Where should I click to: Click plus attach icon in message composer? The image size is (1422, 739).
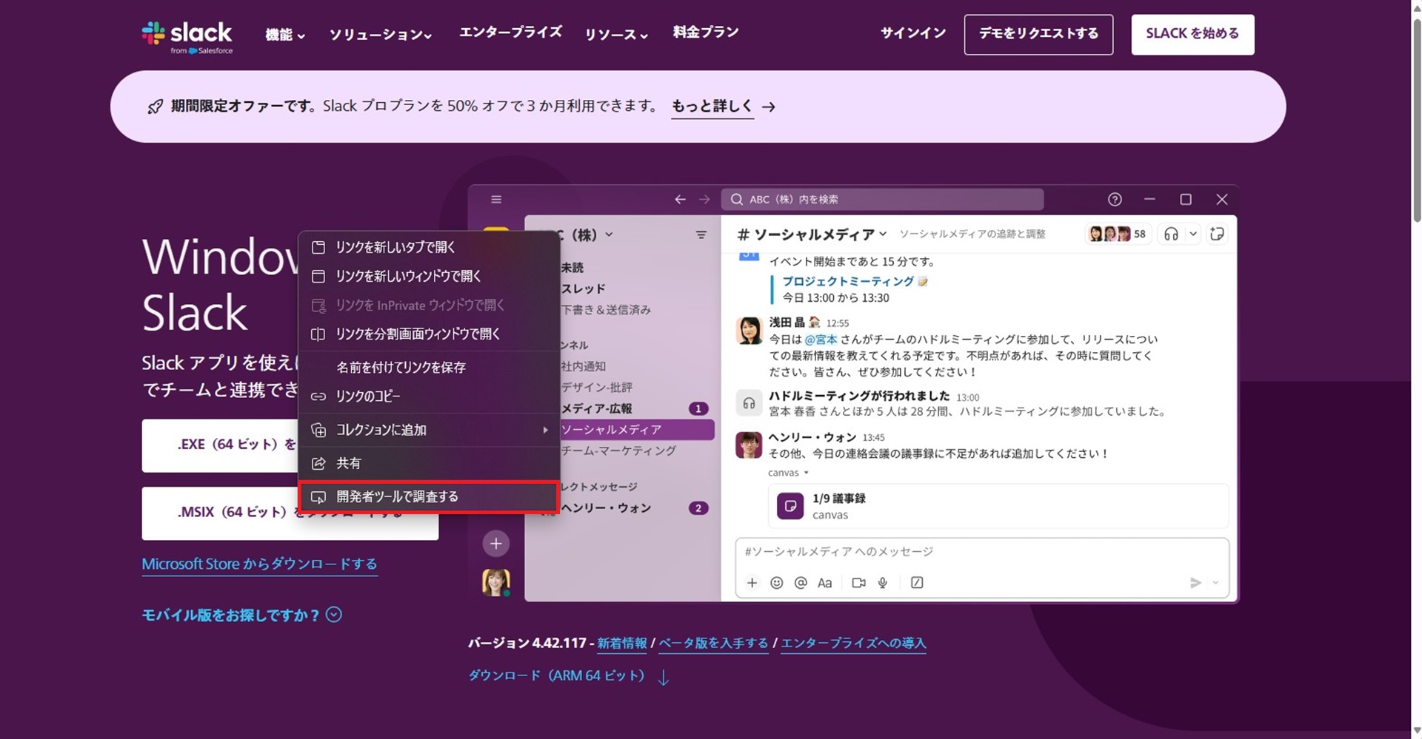click(752, 583)
